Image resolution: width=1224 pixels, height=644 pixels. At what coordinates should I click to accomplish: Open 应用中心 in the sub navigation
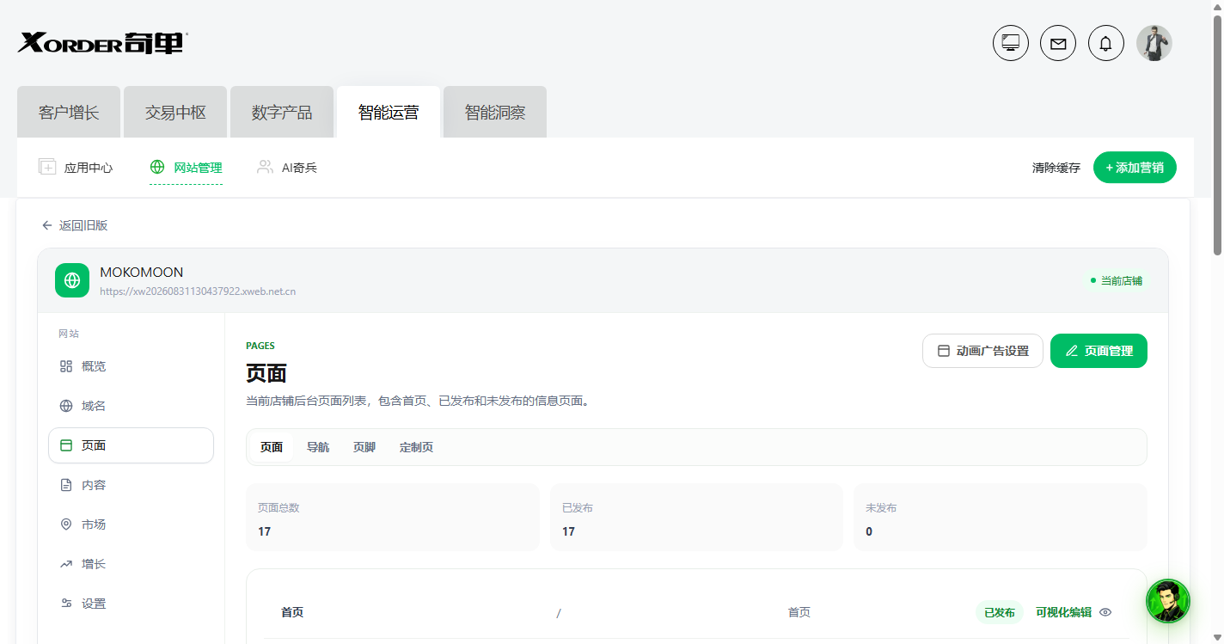[76, 168]
